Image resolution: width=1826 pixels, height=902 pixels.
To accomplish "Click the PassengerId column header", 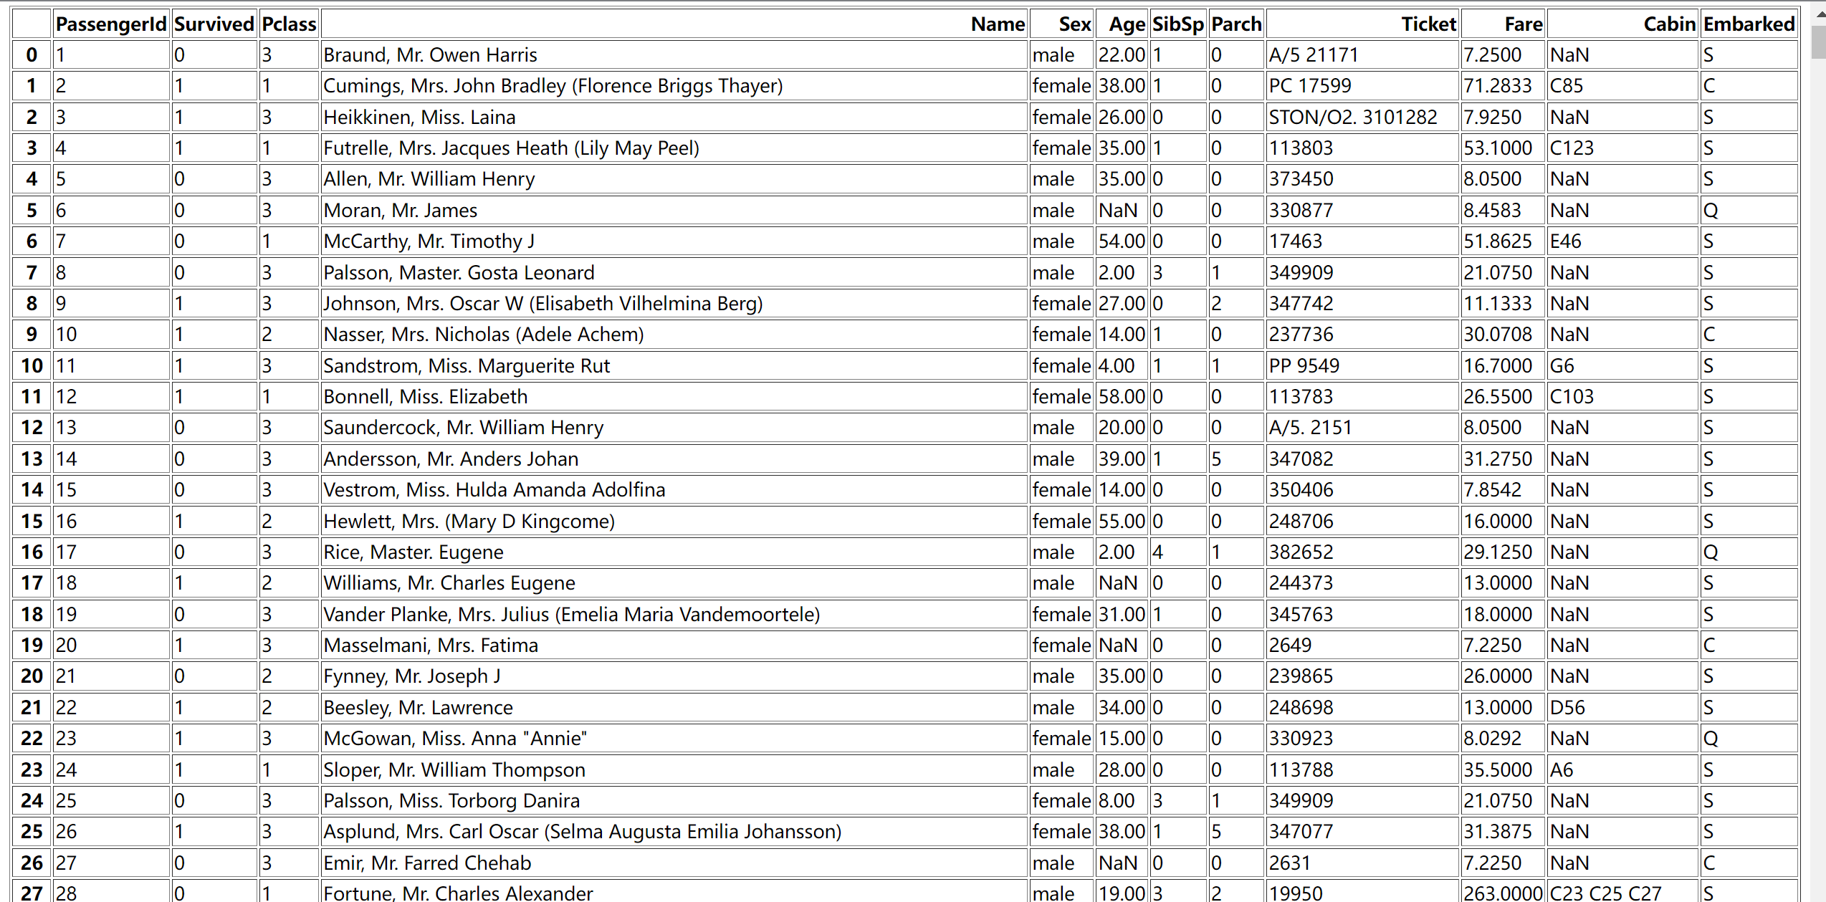I will [111, 24].
